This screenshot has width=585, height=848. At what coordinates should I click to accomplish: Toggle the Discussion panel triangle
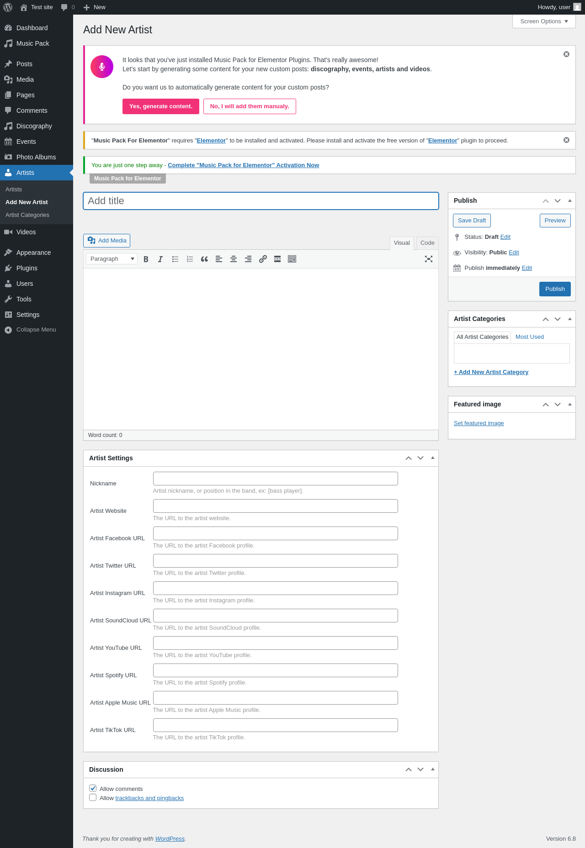(x=432, y=769)
